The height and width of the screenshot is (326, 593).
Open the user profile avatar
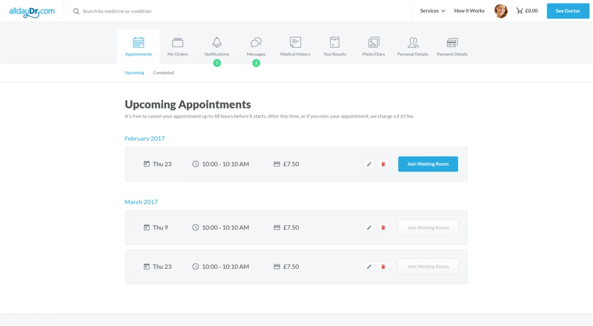(501, 11)
